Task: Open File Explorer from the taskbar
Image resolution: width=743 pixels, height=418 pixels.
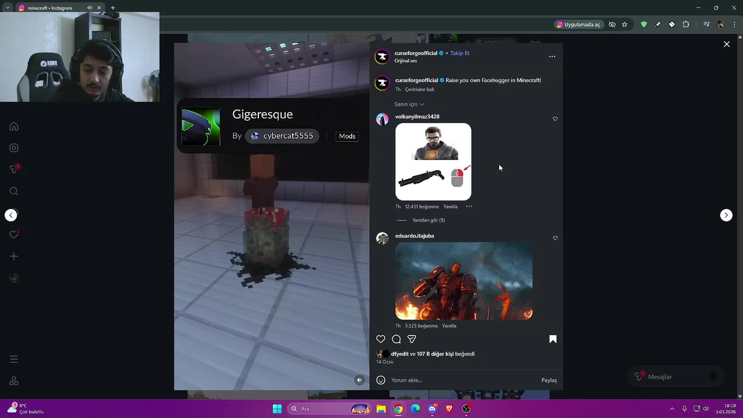Action: point(381,409)
